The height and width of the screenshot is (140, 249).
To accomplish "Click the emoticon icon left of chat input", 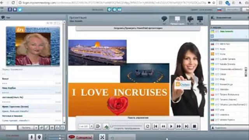I will click(x=3, y=128).
